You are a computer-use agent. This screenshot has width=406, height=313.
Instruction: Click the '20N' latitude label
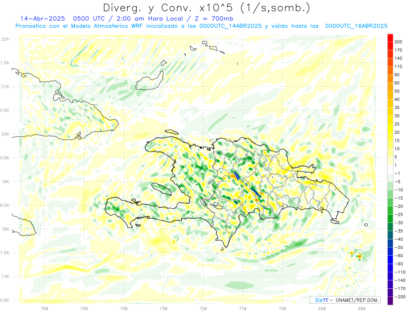[5, 134]
